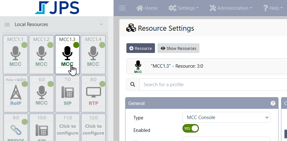This screenshot has width=287, height=141.
Task: Click the General panel help question icon
Action: pos(273,103)
